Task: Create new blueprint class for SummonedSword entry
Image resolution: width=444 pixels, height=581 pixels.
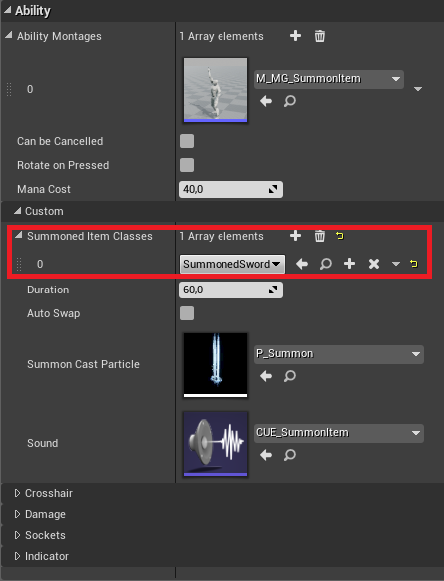Action: tap(349, 264)
